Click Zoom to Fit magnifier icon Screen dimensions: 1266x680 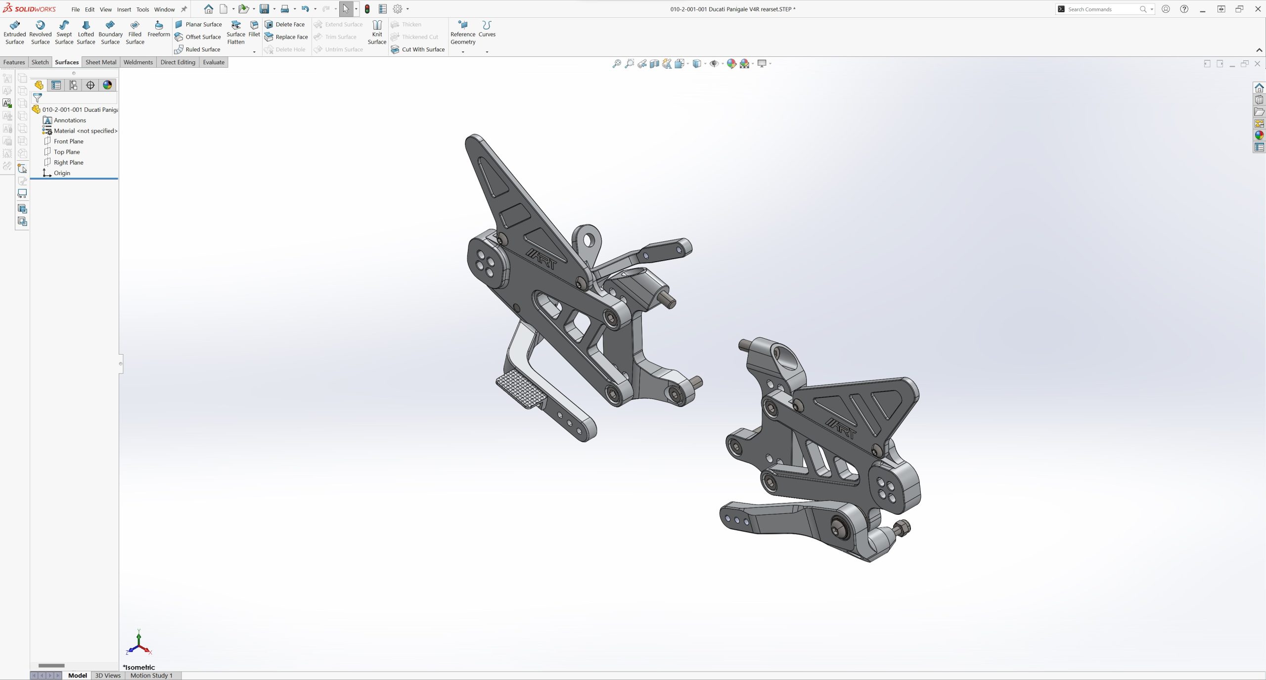616,63
